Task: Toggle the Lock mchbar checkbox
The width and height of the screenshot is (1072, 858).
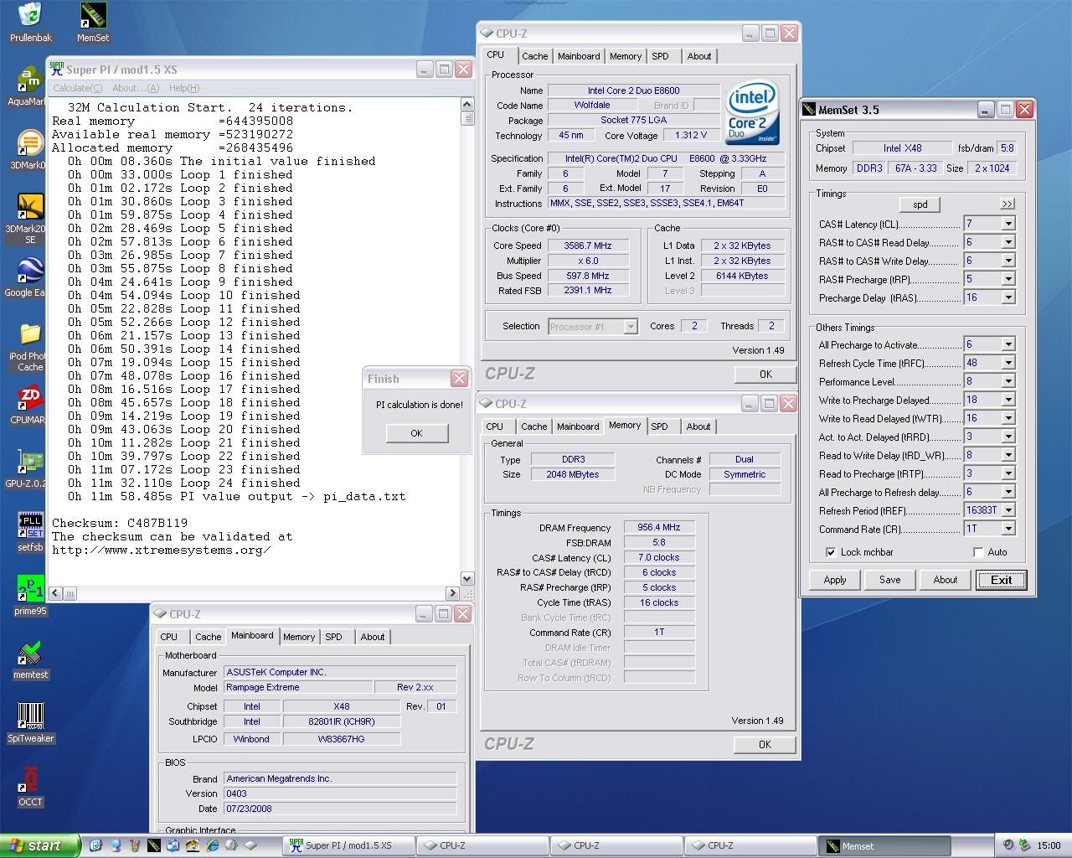Action: click(x=830, y=552)
